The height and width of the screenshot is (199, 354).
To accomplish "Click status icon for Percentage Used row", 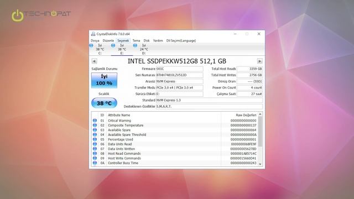I will 95,139.
